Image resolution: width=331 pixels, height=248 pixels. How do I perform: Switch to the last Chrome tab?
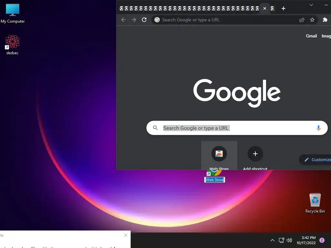[x=272, y=8]
